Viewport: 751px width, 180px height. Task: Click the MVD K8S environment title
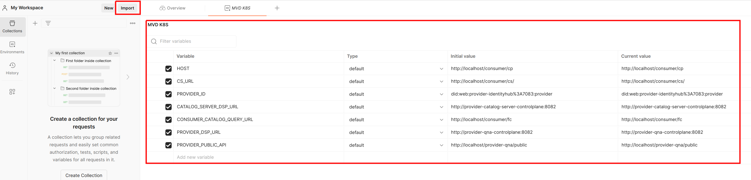coord(158,25)
